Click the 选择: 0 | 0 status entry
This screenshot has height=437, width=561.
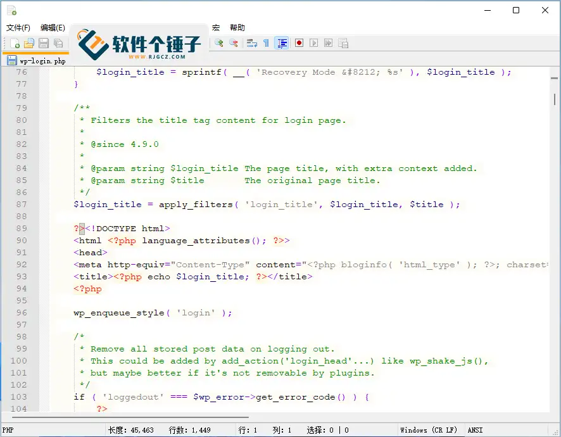(x=327, y=430)
